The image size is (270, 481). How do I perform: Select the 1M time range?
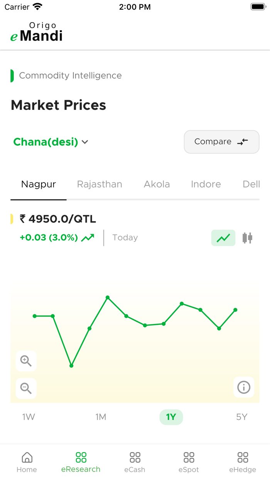[x=101, y=417]
